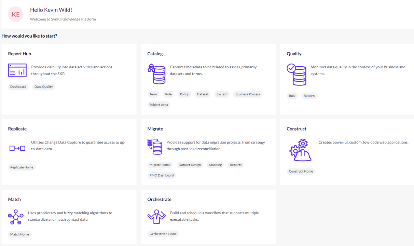
Task: Open Construct Home
Action: pyautogui.click(x=301, y=171)
